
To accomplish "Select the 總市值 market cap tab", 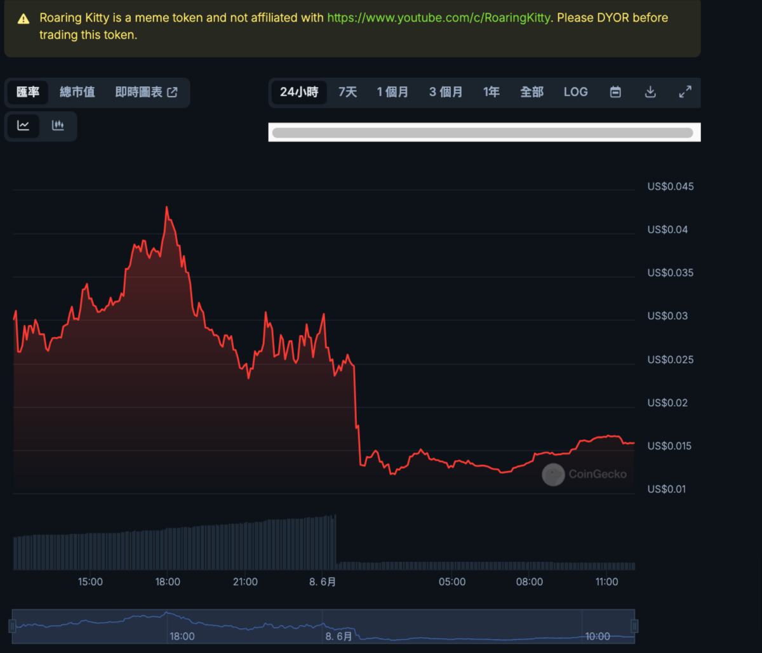I will click(77, 92).
